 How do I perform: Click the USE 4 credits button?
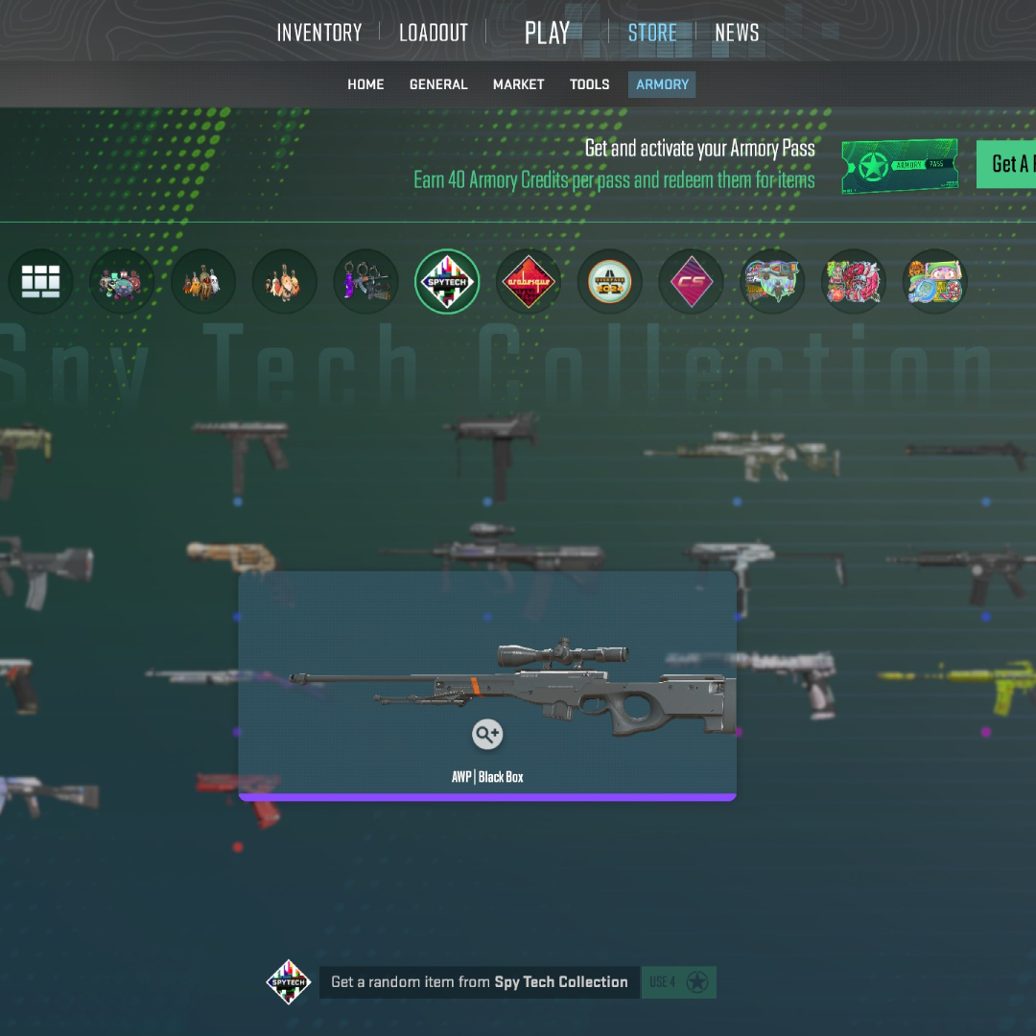678,982
